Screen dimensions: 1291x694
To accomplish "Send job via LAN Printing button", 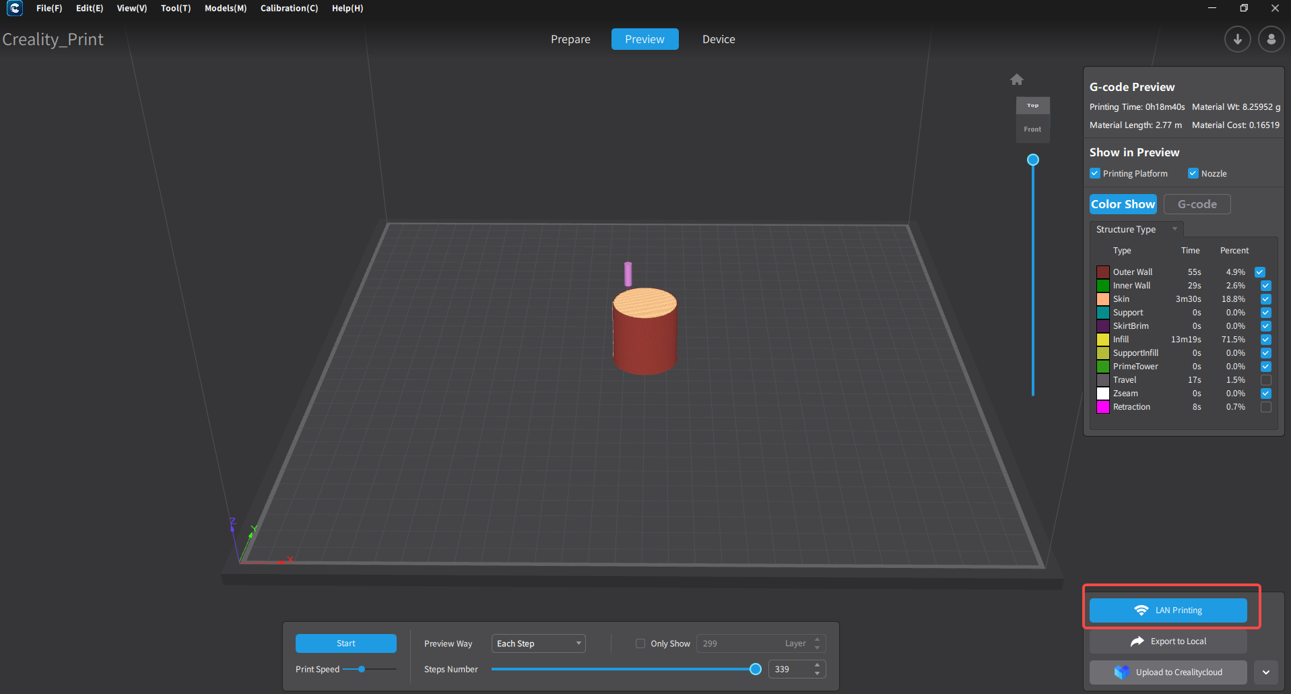I will 1168,610.
